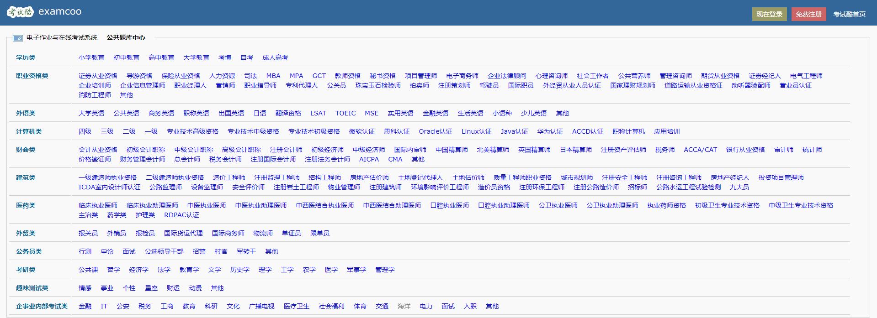
Task: Open the 成人高考 category
Action: [x=275, y=57]
